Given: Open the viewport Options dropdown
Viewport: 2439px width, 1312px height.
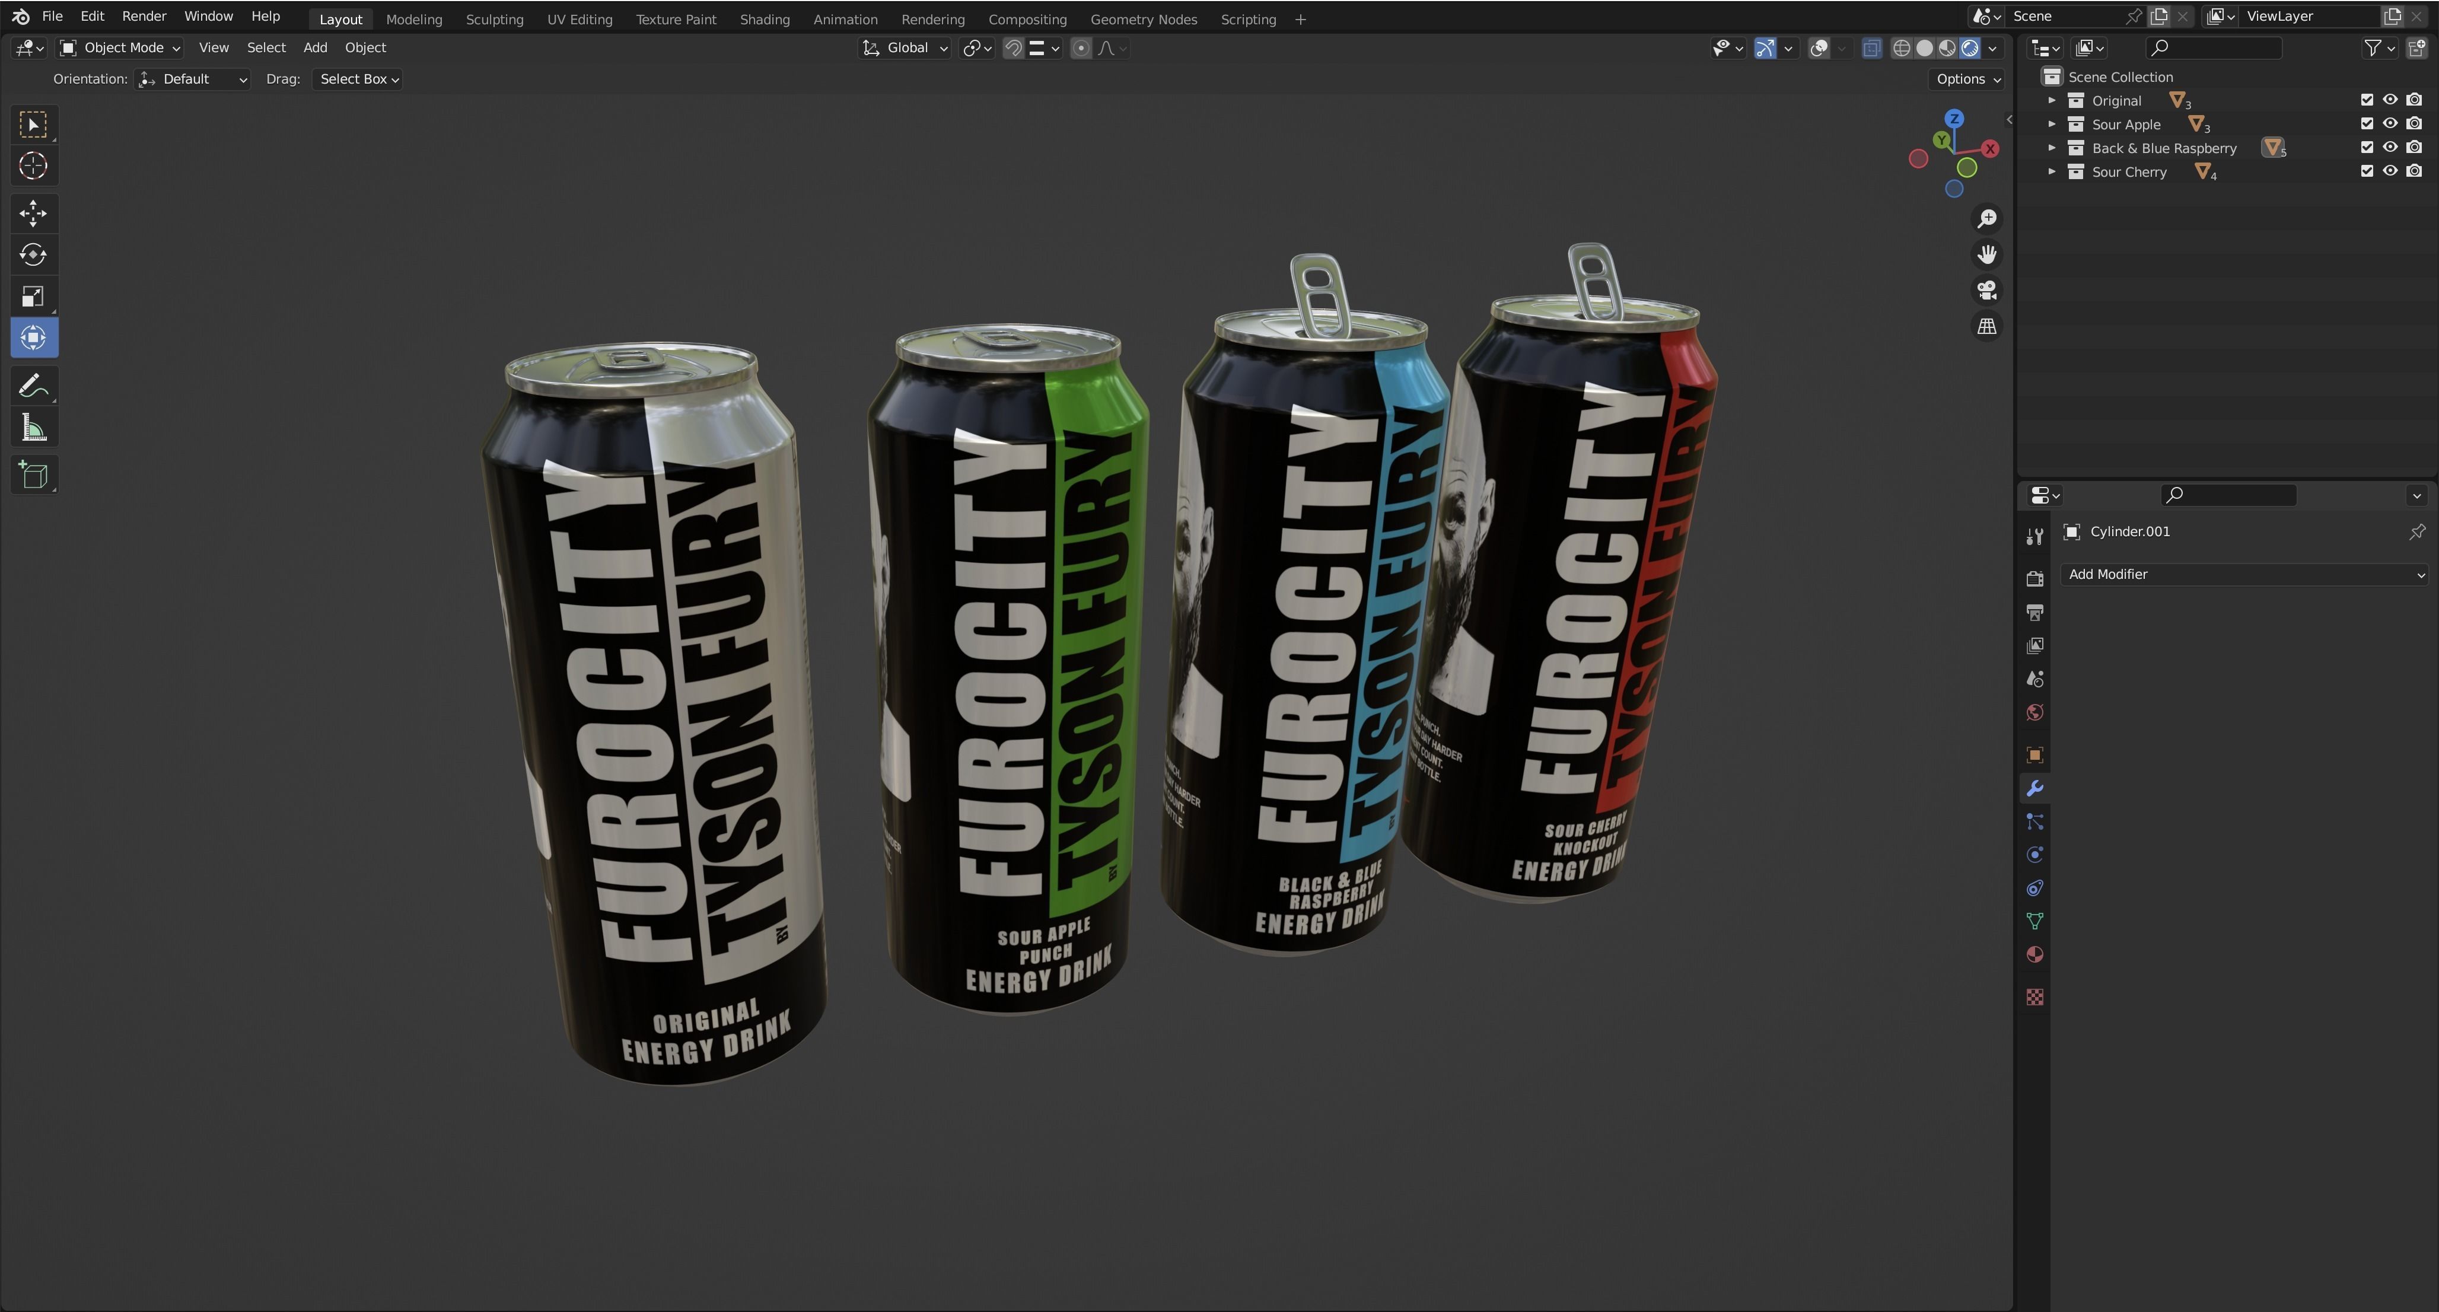Looking at the screenshot, I should [1967, 78].
